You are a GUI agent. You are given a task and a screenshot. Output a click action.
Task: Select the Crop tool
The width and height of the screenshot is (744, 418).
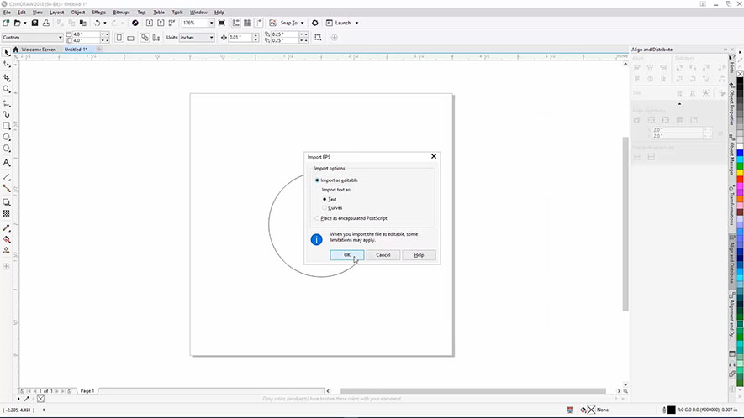[7, 77]
